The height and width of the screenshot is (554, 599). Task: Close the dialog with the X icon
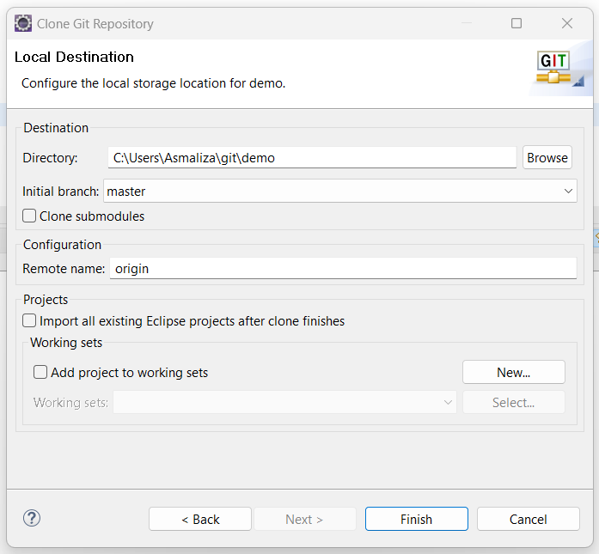point(567,23)
